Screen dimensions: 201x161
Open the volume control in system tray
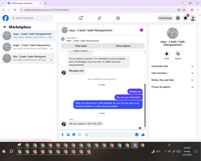pyautogui.click(x=169, y=151)
